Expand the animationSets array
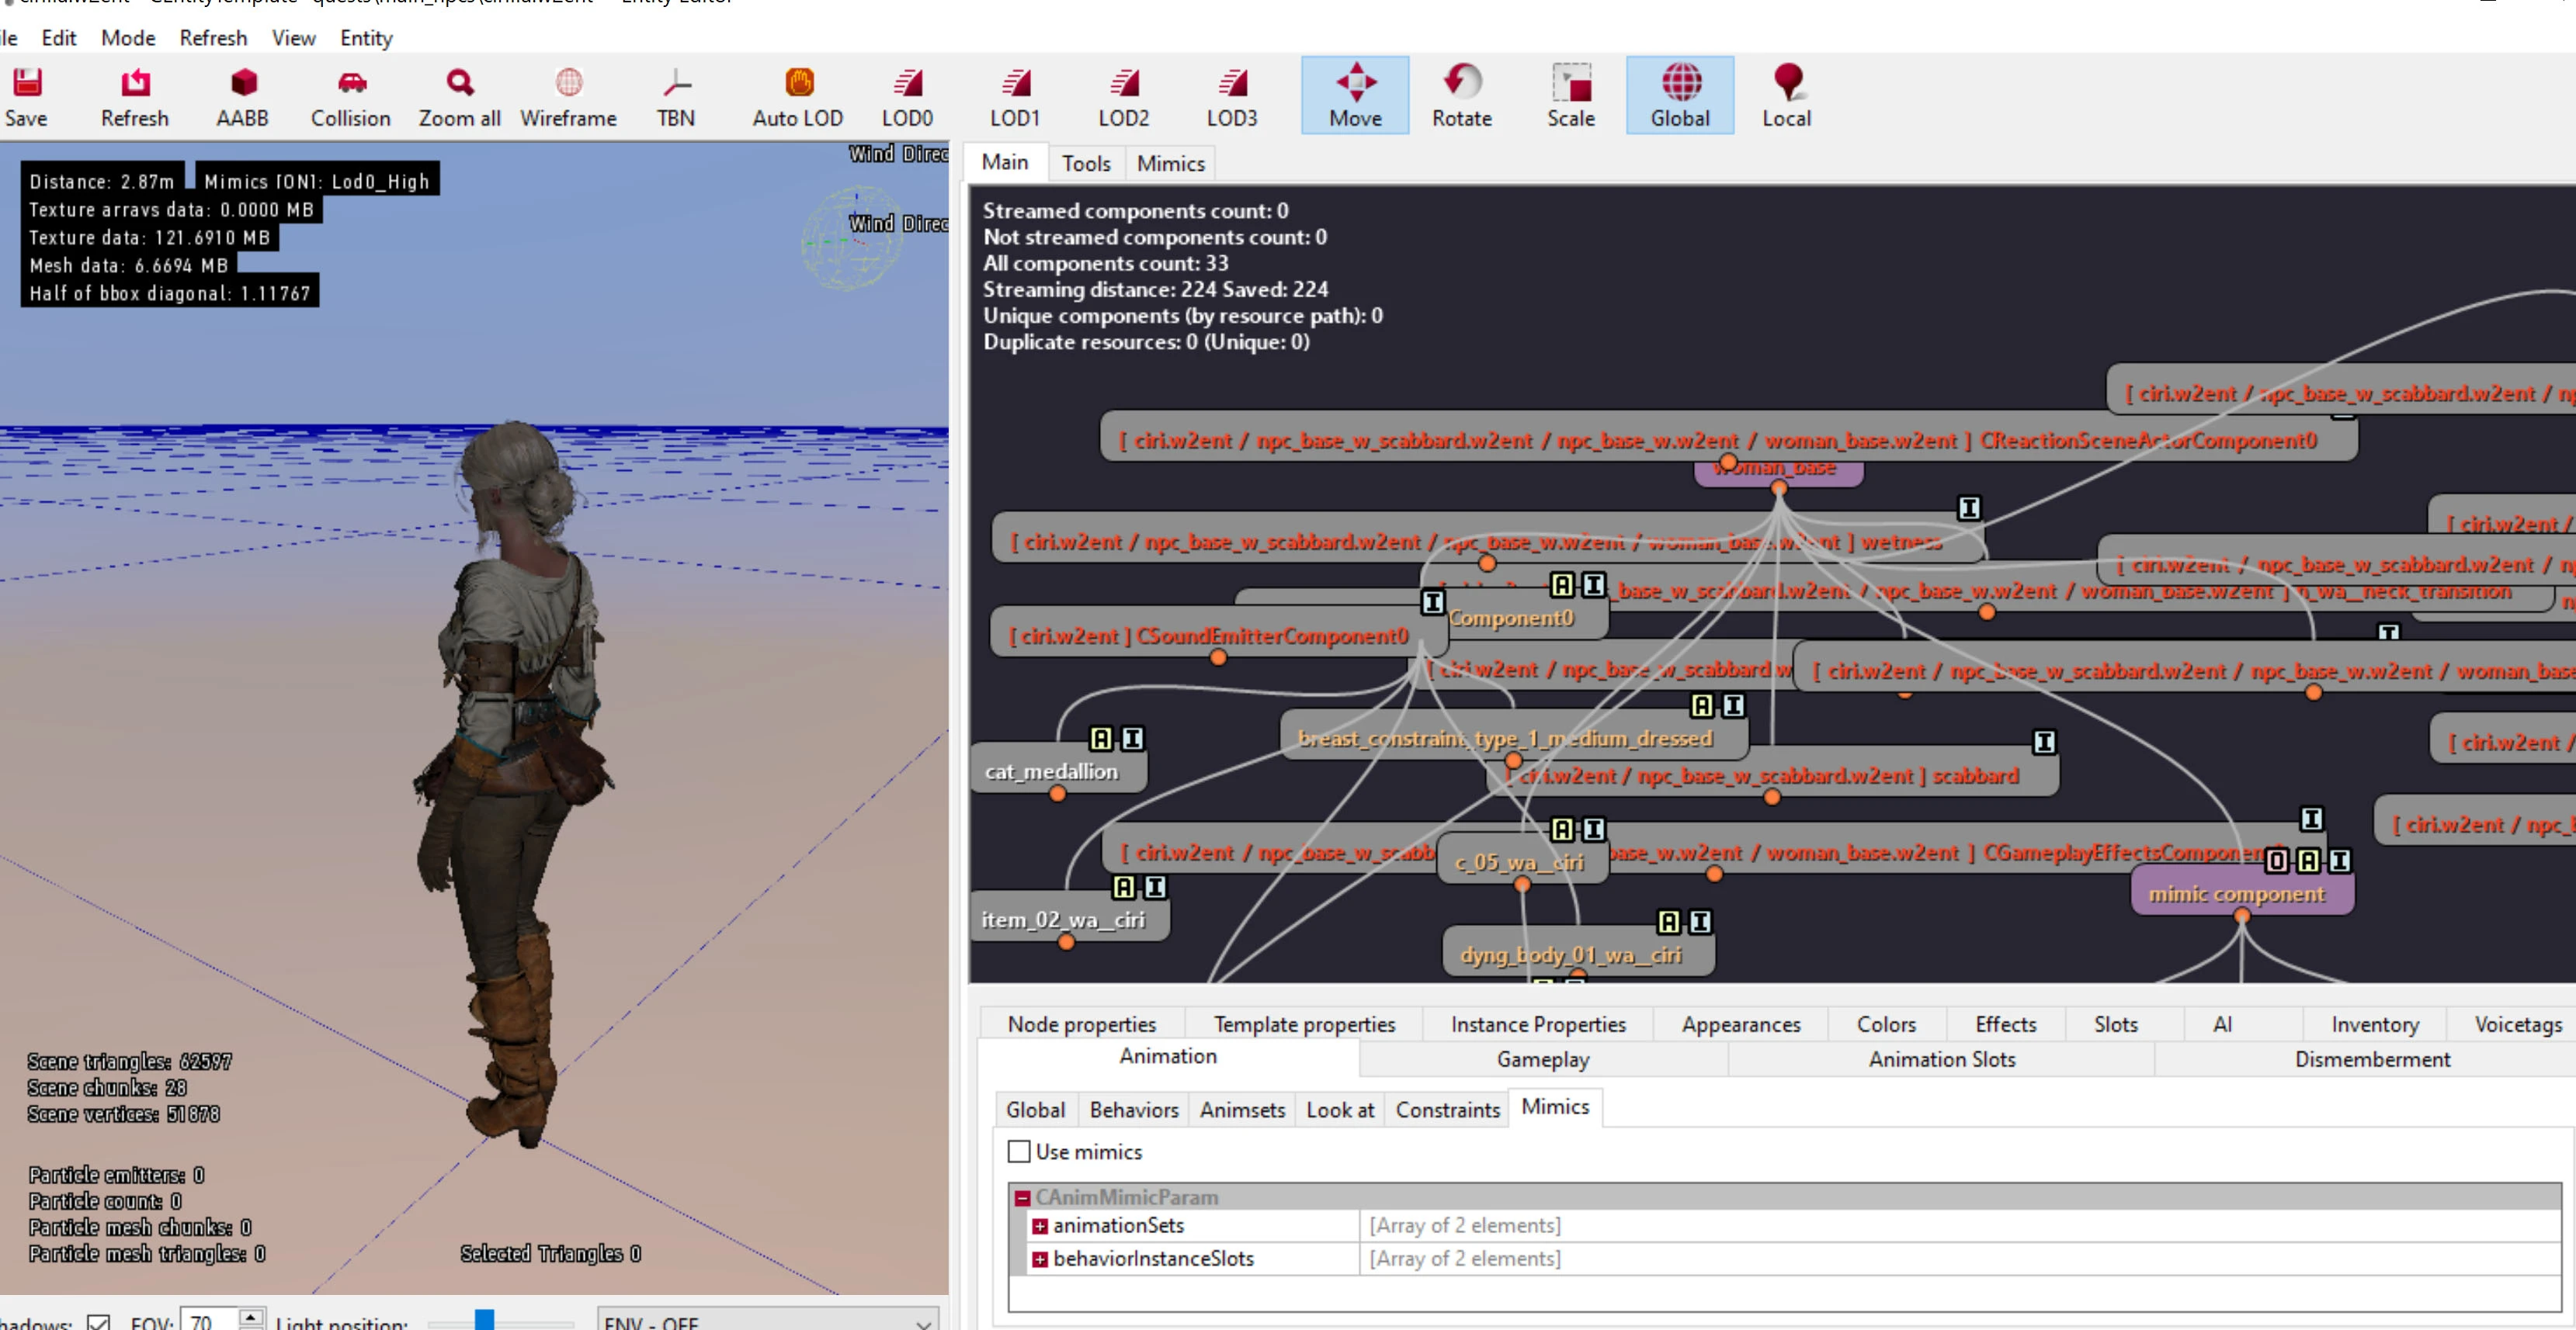This screenshot has width=2576, height=1330. (x=1040, y=1226)
